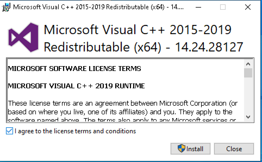Click the 'MICROSOFT SOFTWARE LICENSE TERMS' heading
This screenshot has height=162, width=262.
coord(74,69)
